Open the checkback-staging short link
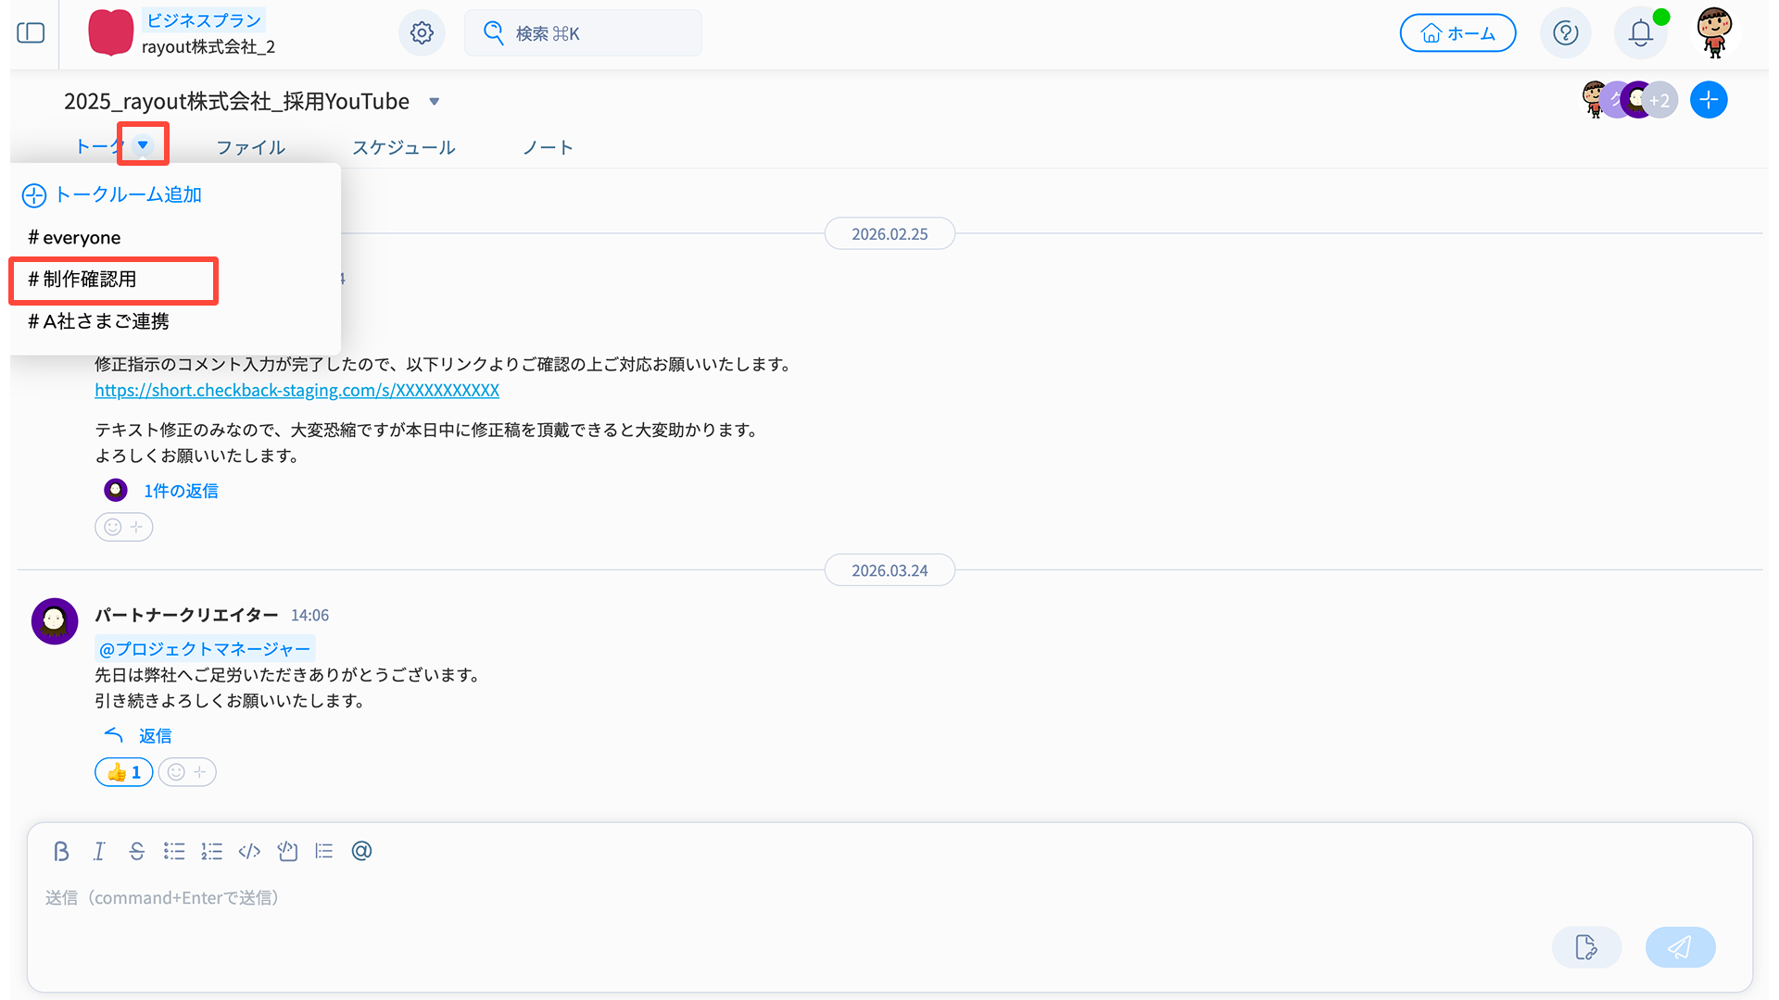This screenshot has width=1779, height=1000. point(296,391)
